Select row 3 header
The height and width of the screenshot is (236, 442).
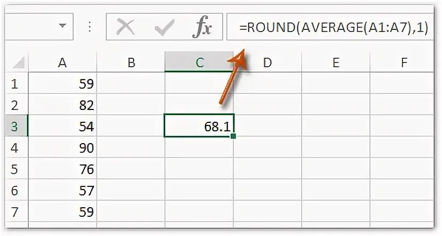pyautogui.click(x=14, y=127)
